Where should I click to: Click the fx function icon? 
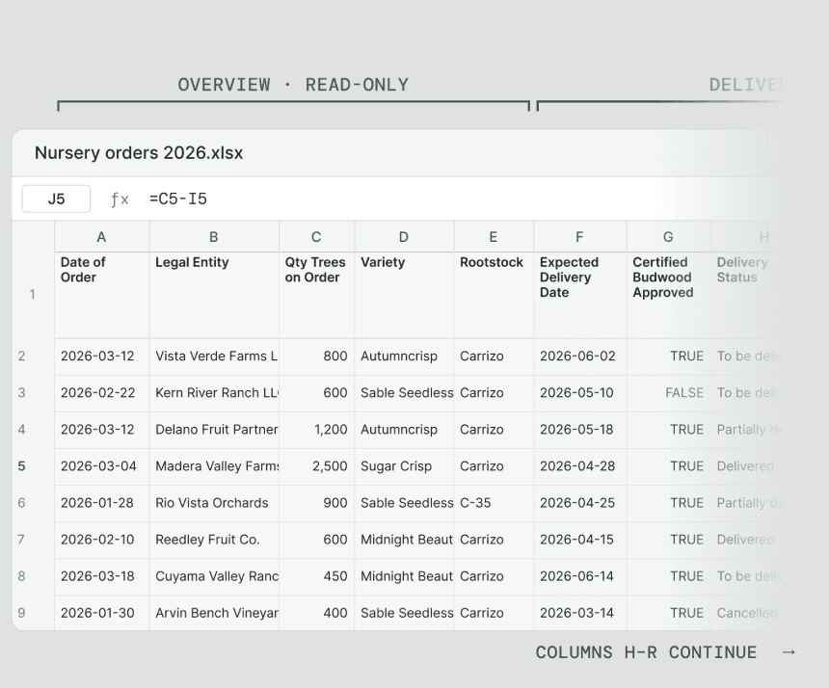(120, 199)
